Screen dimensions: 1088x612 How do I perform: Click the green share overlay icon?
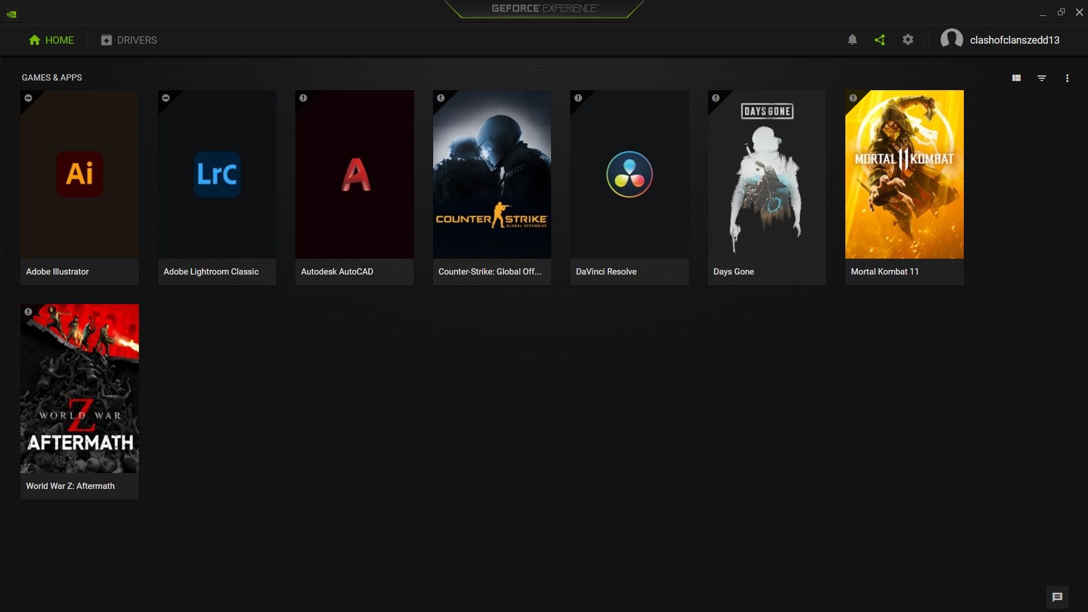(880, 40)
